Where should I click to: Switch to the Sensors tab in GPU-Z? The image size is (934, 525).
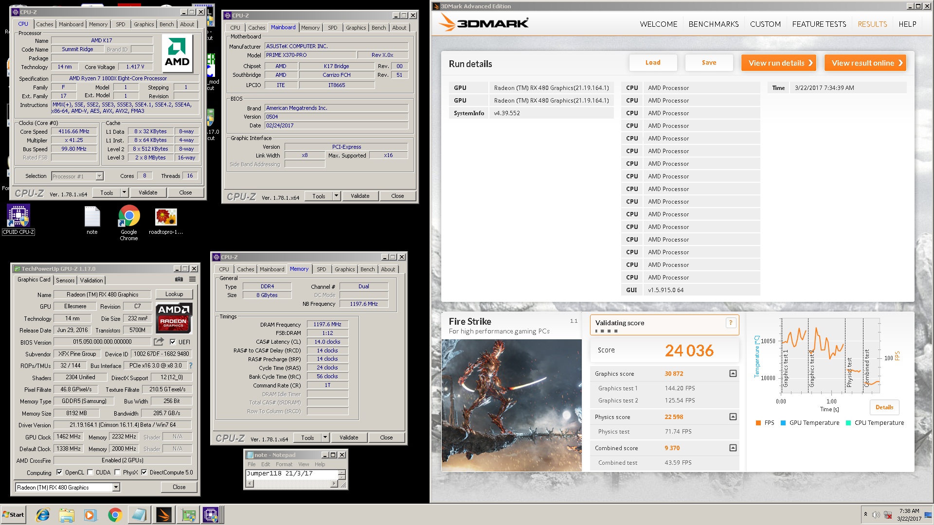tap(65, 280)
